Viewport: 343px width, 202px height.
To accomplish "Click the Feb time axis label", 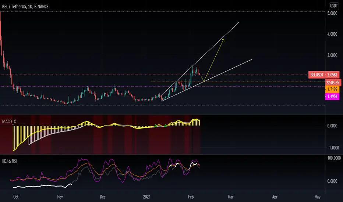I will (191, 197).
